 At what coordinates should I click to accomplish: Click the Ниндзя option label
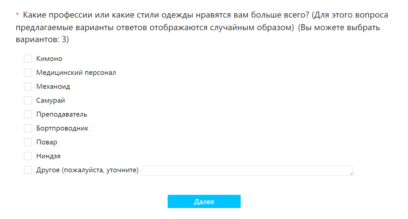tap(48, 156)
